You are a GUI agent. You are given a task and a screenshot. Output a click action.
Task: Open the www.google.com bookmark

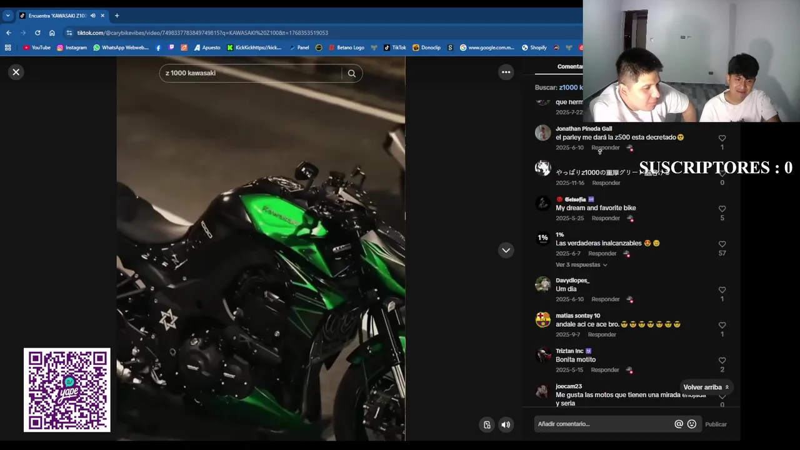[x=487, y=47]
